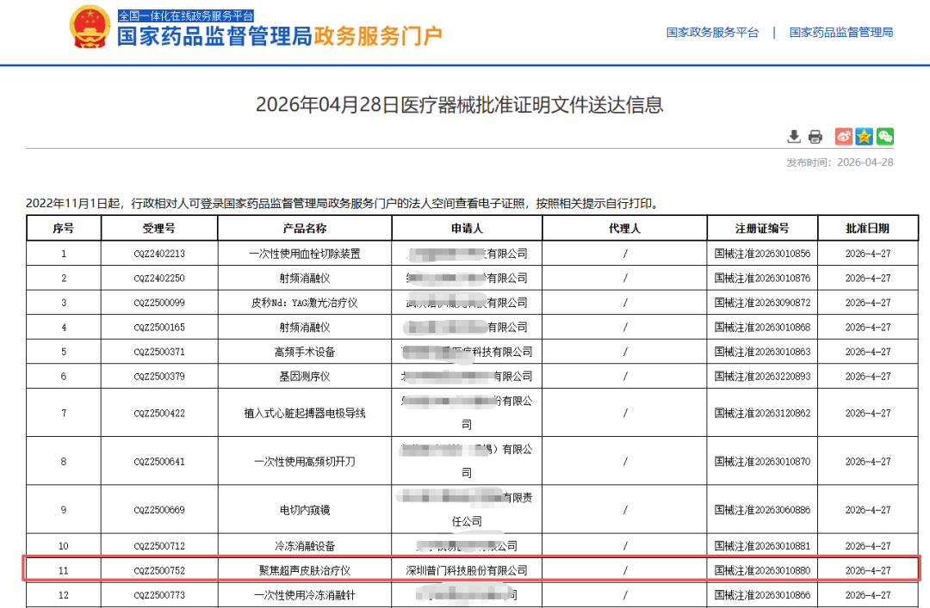
Task: Click the page title 医疗器械批准证明文件送达信息
Action: (460, 105)
